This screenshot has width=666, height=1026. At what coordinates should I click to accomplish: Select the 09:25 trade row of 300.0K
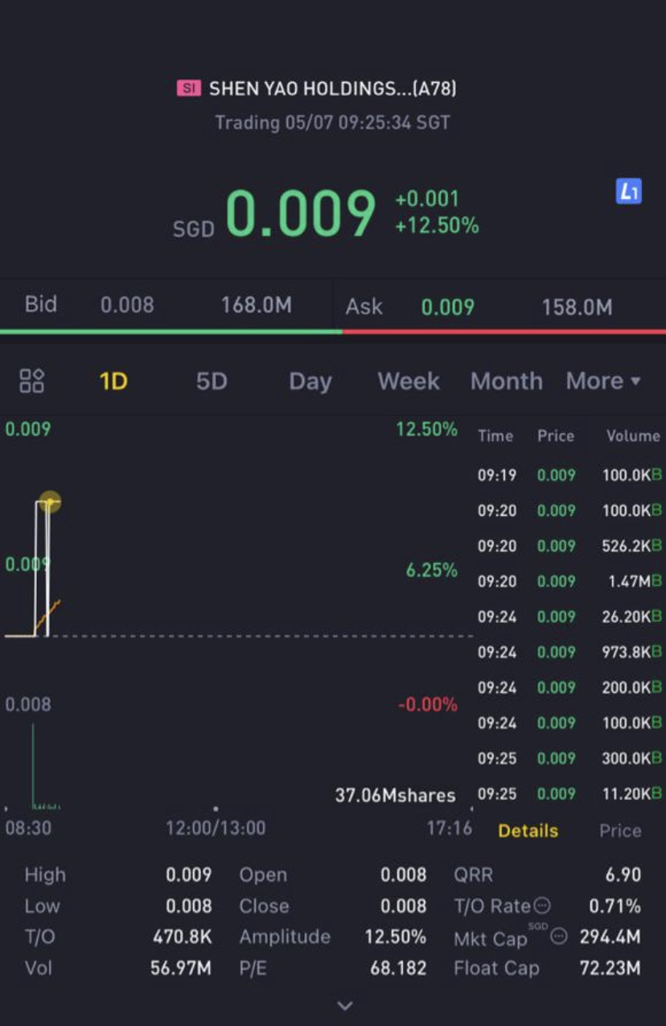tap(569, 758)
